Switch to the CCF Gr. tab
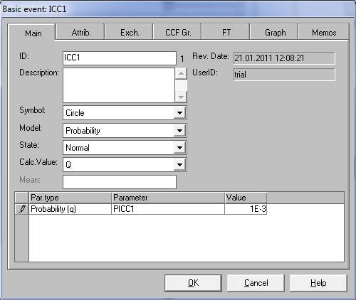356x300 pixels. 177,32
